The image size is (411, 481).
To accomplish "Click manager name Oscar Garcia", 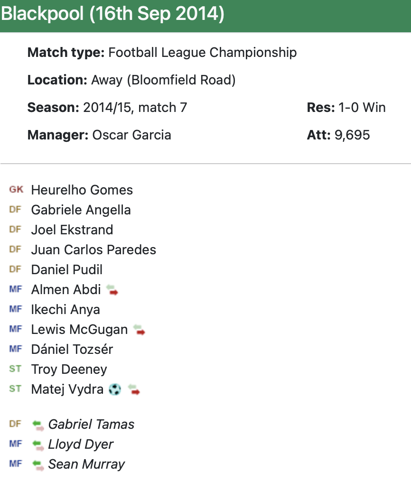I will tap(131, 135).
